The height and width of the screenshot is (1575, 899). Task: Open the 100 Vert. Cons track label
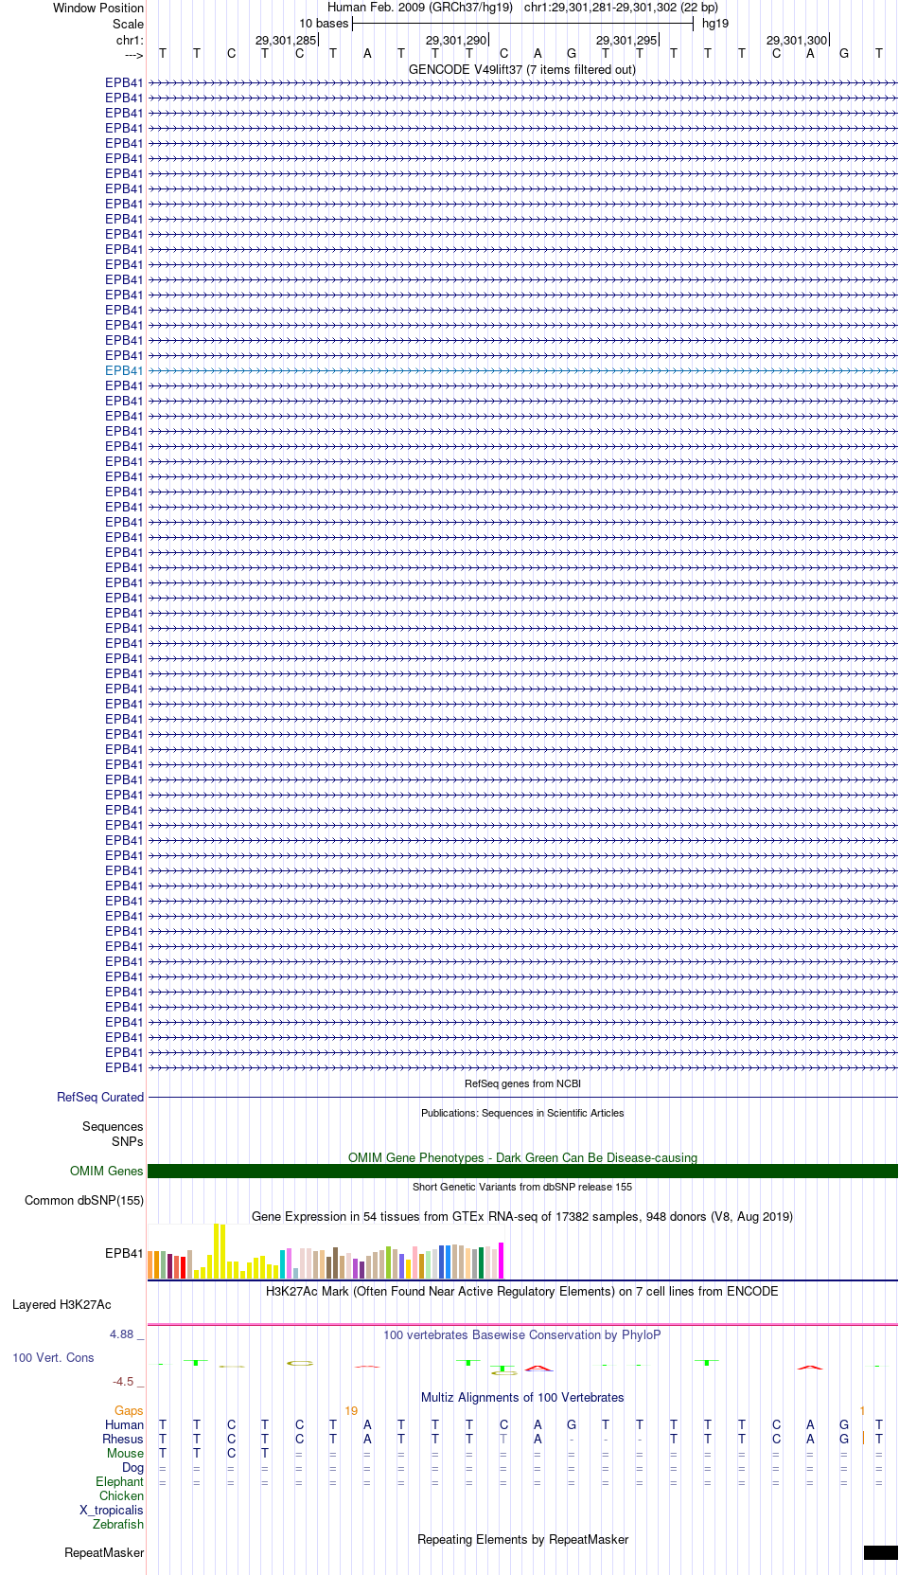click(53, 1357)
